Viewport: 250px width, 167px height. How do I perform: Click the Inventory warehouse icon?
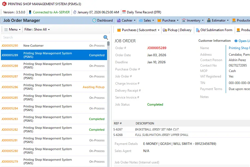[x=184, y=20]
